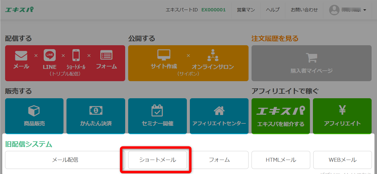The image size is (377, 174).
Task: Open the 営業マン menu item
Action: 246,10
